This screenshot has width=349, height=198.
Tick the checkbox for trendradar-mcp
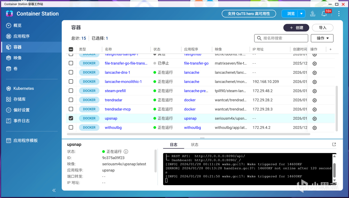(x=71, y=109)
